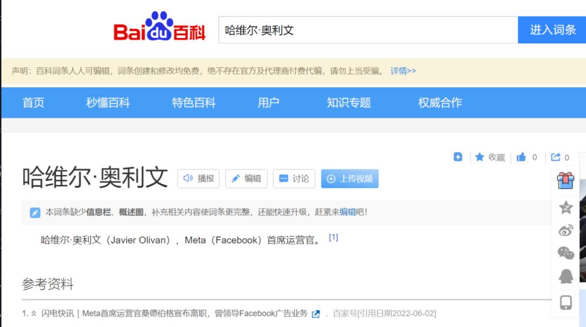586x327 pixels.
Task: Open 秒懂百科 navigation item
Action: coord(108,102)
